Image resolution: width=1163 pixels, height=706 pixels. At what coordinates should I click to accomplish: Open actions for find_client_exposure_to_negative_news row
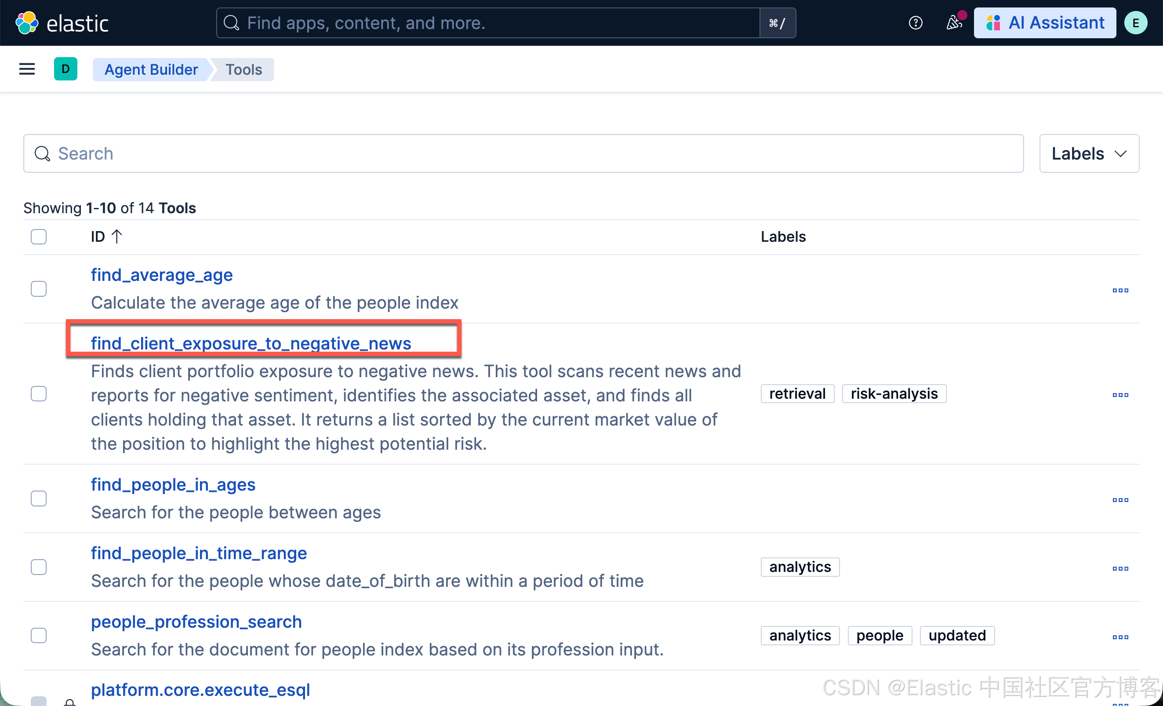1120,394
